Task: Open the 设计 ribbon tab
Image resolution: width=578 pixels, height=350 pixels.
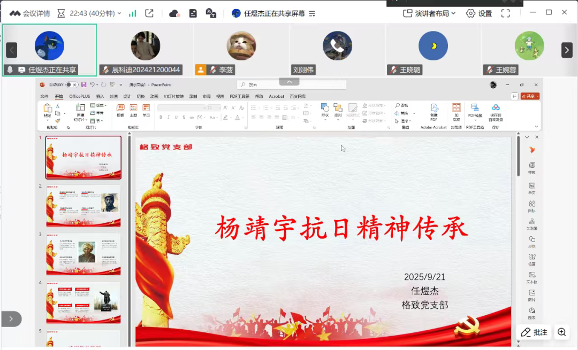Action: (127, 97)
